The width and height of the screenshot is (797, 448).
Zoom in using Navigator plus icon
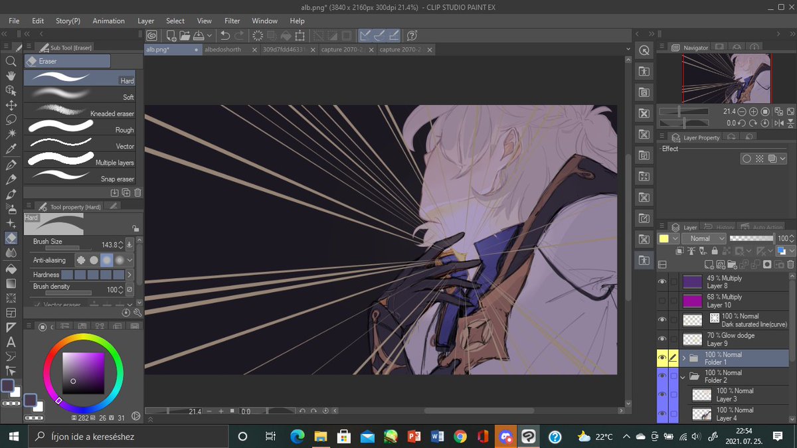[x=753, y=112]
